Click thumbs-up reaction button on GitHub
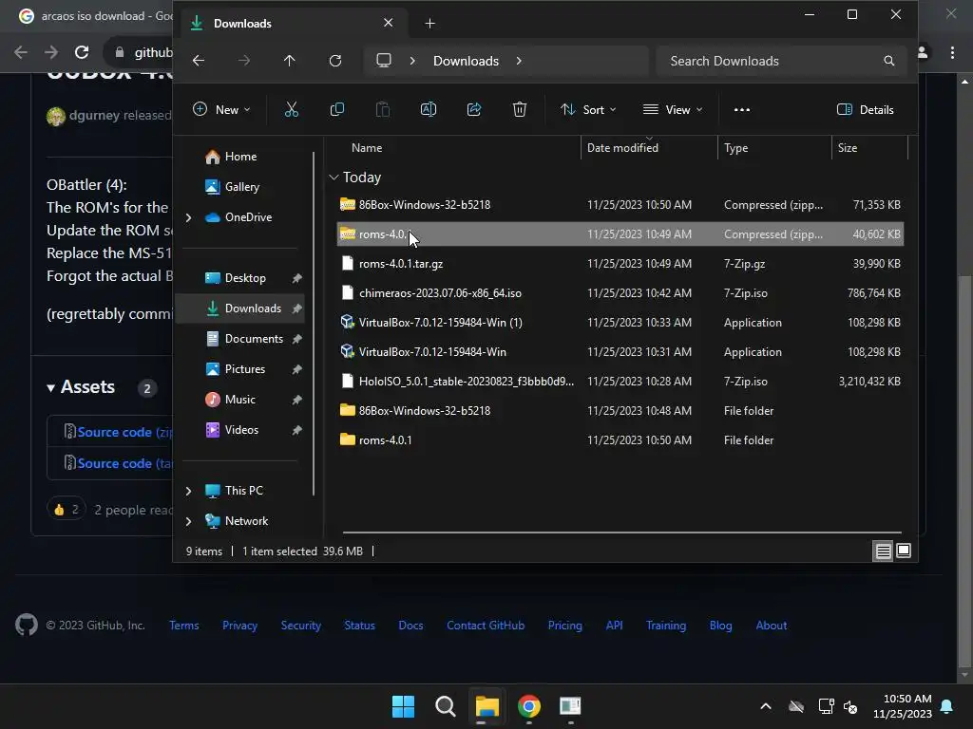The width and height of the screenshot is (973, 729). (66, 510)
